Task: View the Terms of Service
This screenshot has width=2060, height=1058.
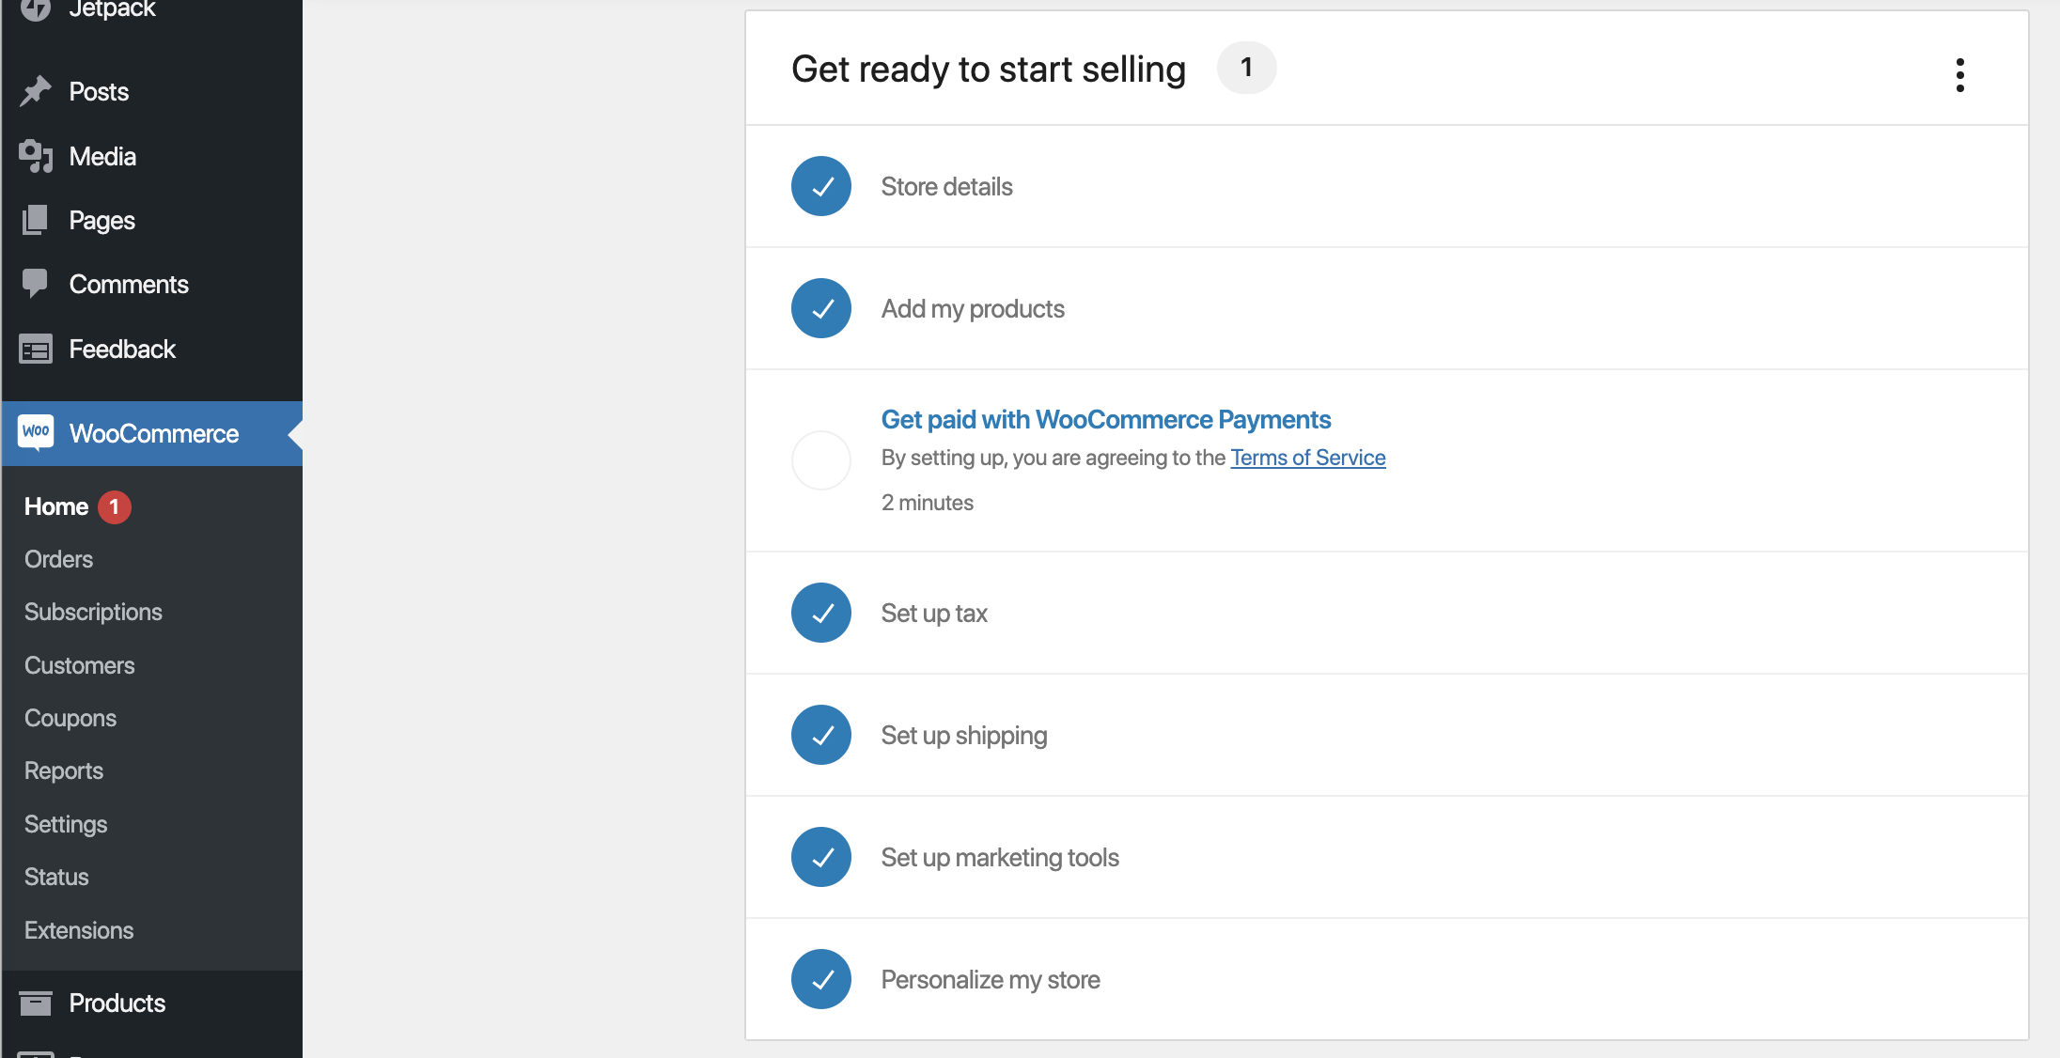Action: pos(1308,458)
